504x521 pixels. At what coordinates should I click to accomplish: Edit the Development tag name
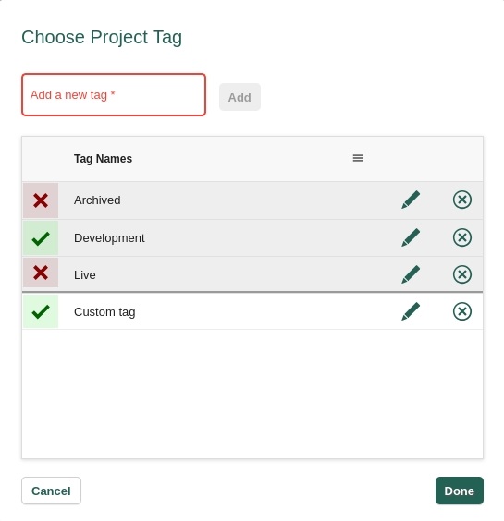[411, 237]
